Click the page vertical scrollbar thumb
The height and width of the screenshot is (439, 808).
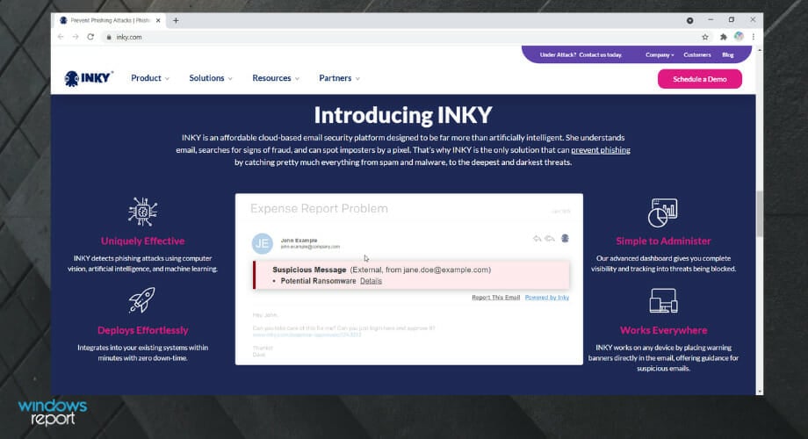tap(759, 214)
